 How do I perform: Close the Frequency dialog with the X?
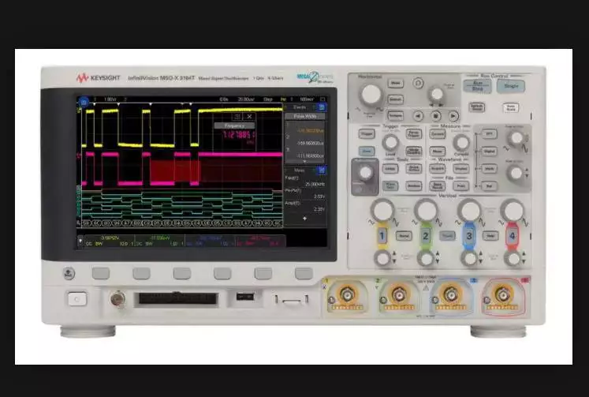click(x=249, y=117)
